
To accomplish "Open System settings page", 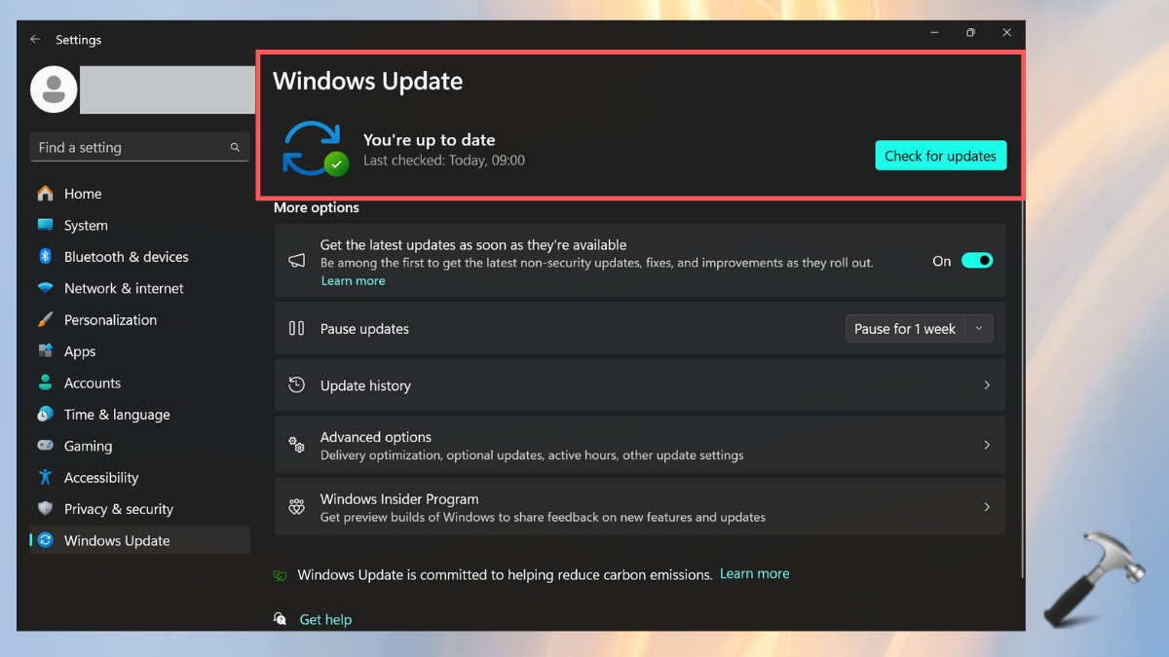I will 140,225.
